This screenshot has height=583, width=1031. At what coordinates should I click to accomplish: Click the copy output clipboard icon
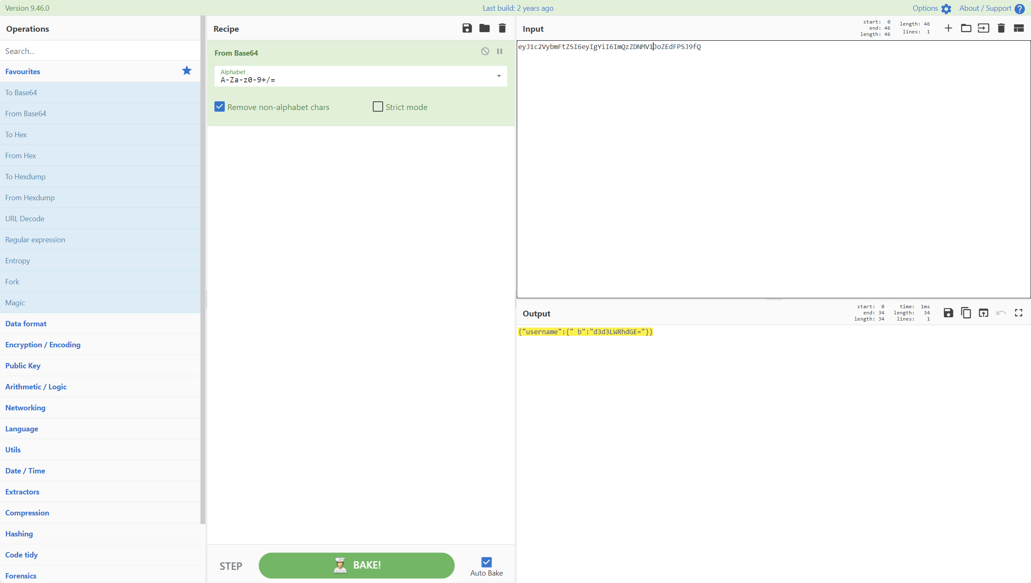965,314
